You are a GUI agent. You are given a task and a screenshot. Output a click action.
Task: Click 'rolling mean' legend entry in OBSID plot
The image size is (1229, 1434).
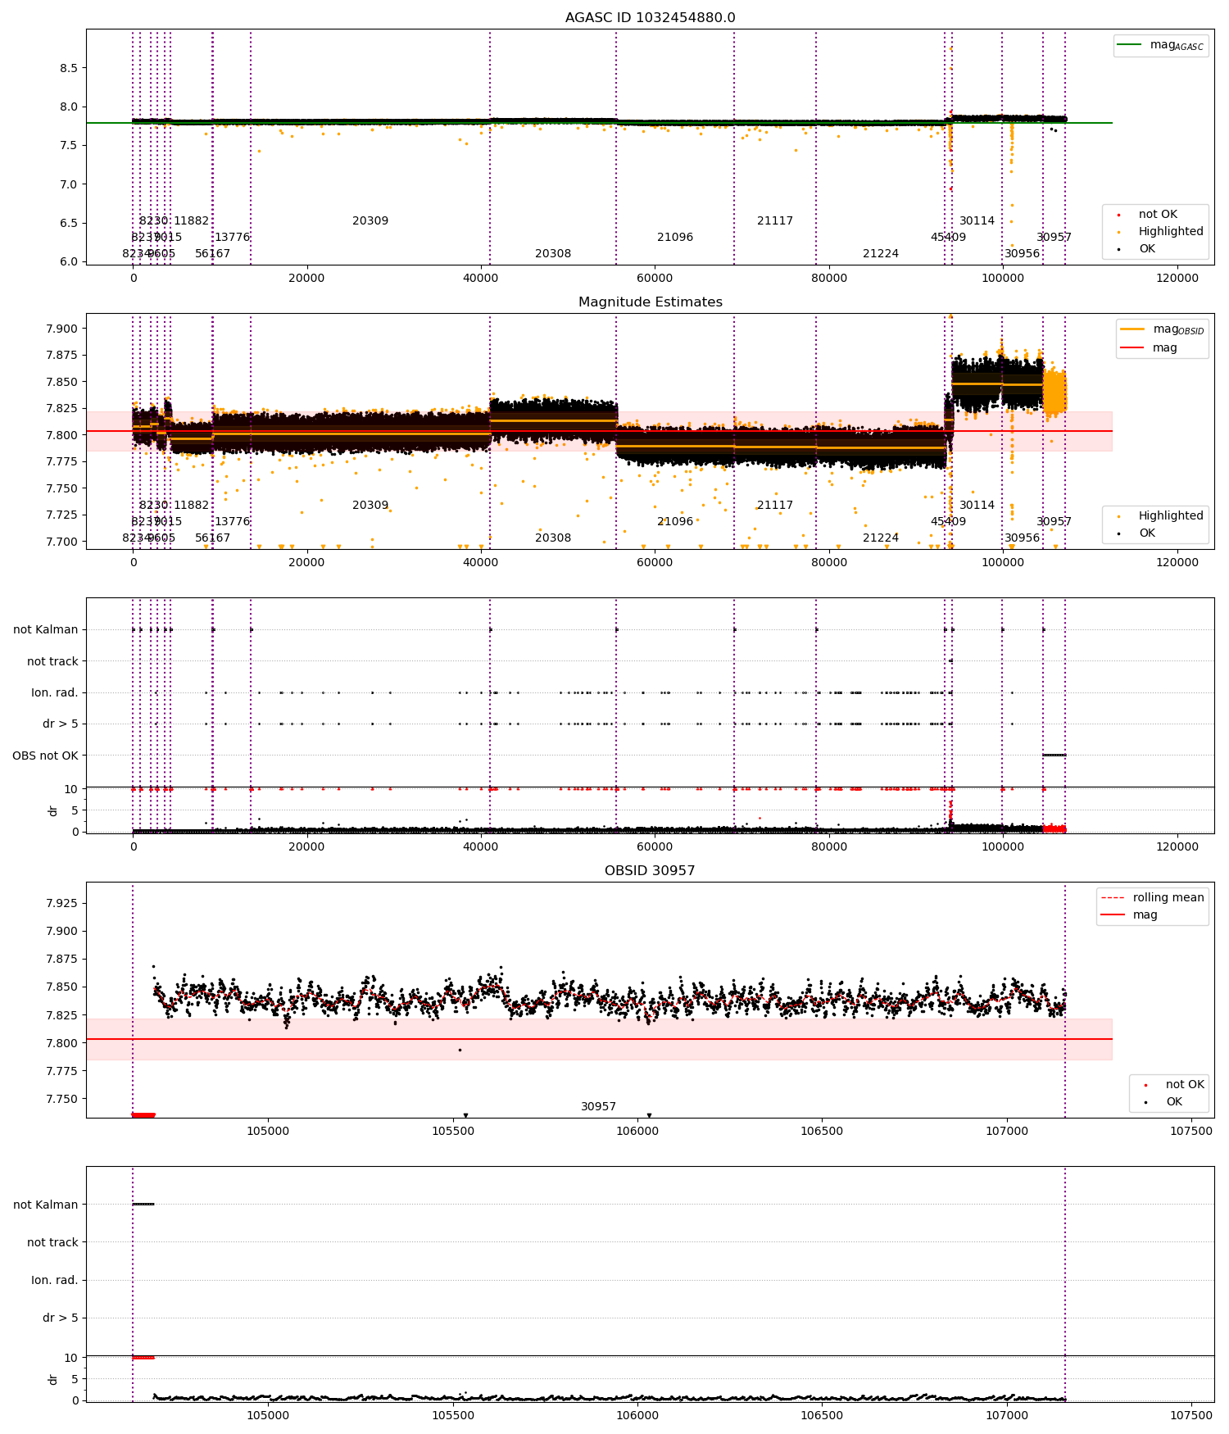(x=1153, y=898)
